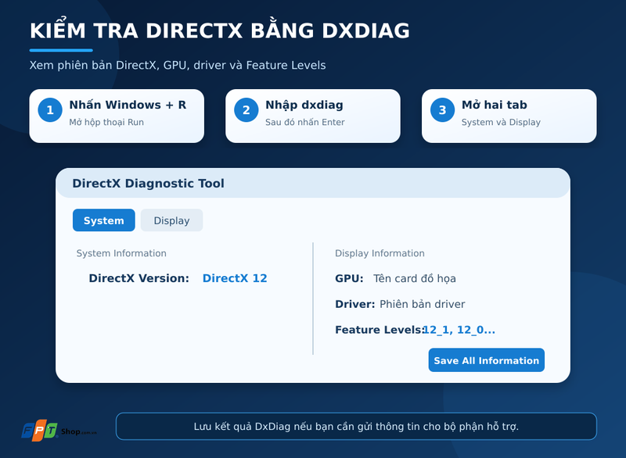Click the 'Tên card đồ họa' GPU value
This screenshot has height=458, width=626.
pos(415,278)
